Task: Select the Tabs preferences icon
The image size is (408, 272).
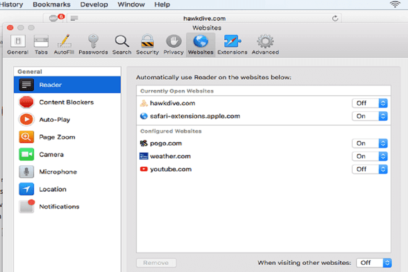Action: (41, 44)
